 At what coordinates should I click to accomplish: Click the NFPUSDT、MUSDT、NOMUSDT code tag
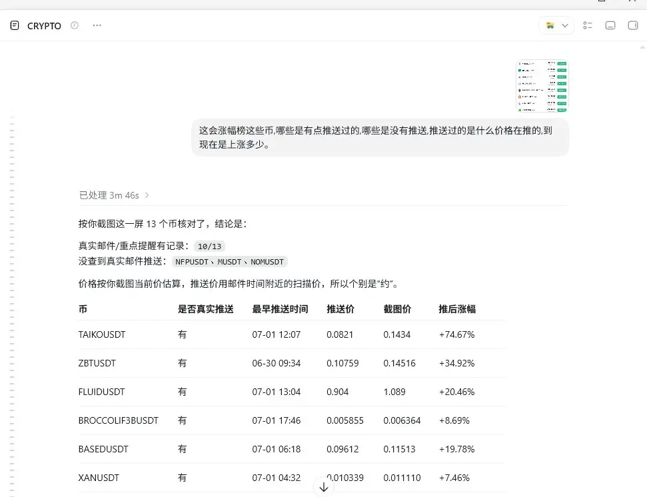[229, 262]
